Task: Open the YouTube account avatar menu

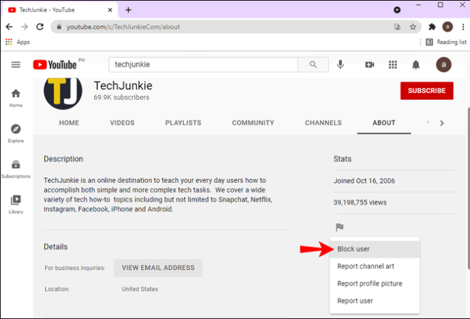Action: (x=443, y=65)
